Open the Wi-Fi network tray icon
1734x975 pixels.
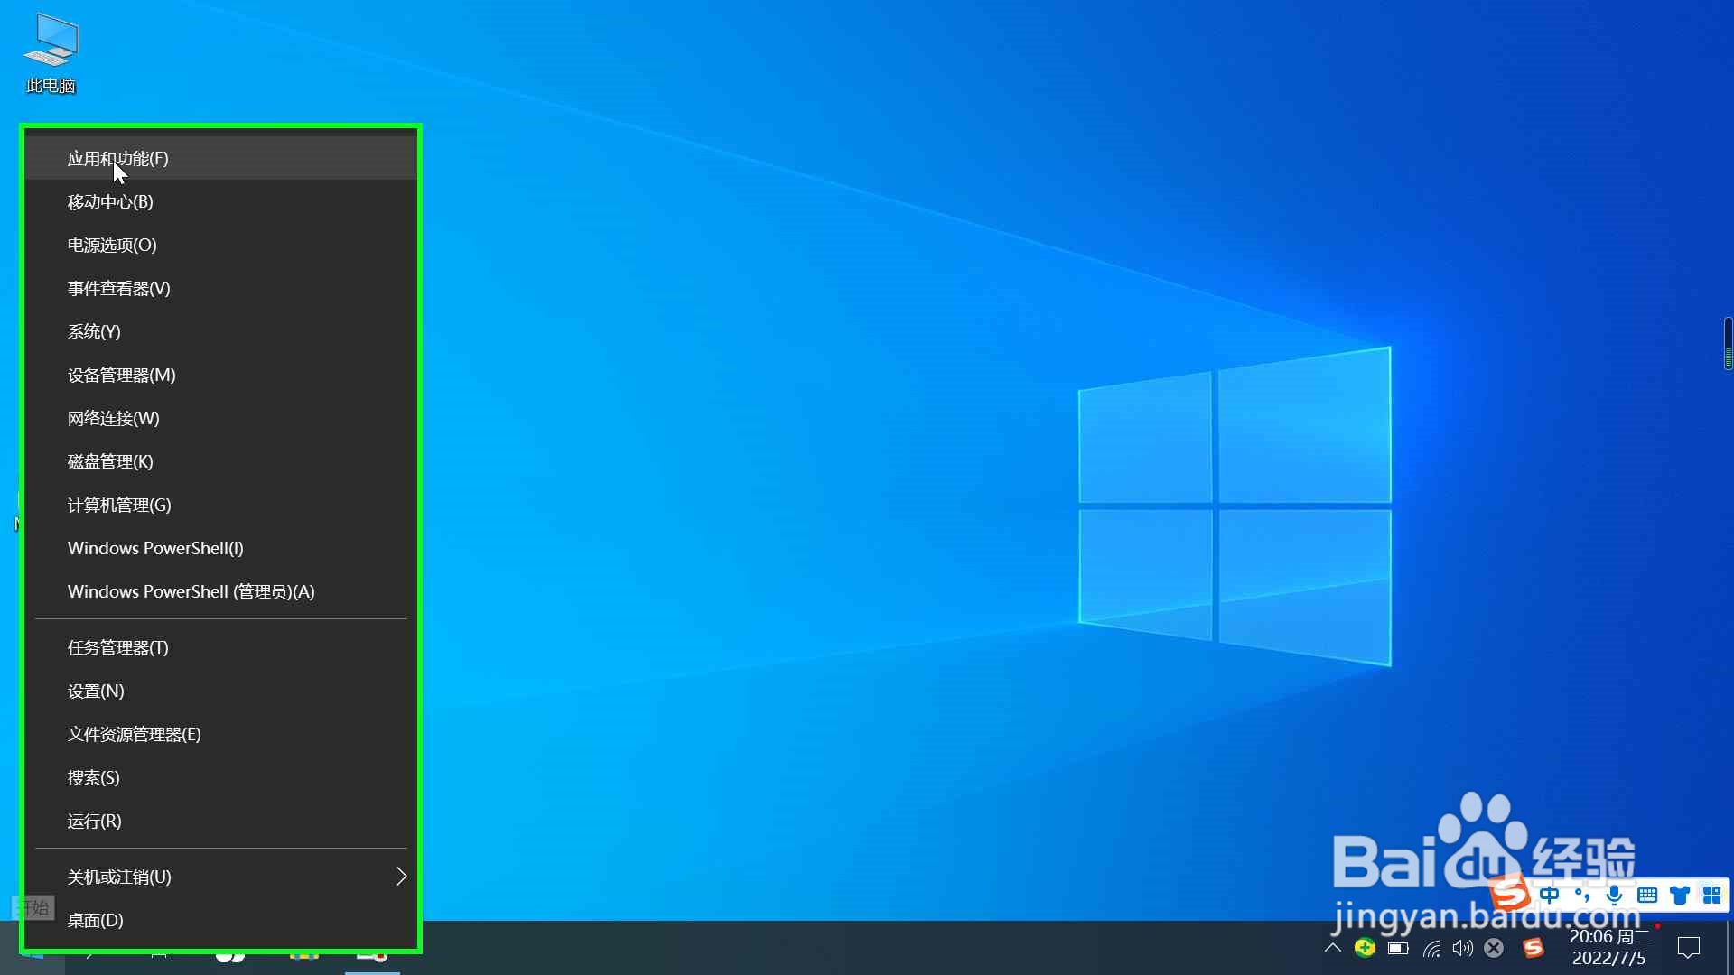1431,948
